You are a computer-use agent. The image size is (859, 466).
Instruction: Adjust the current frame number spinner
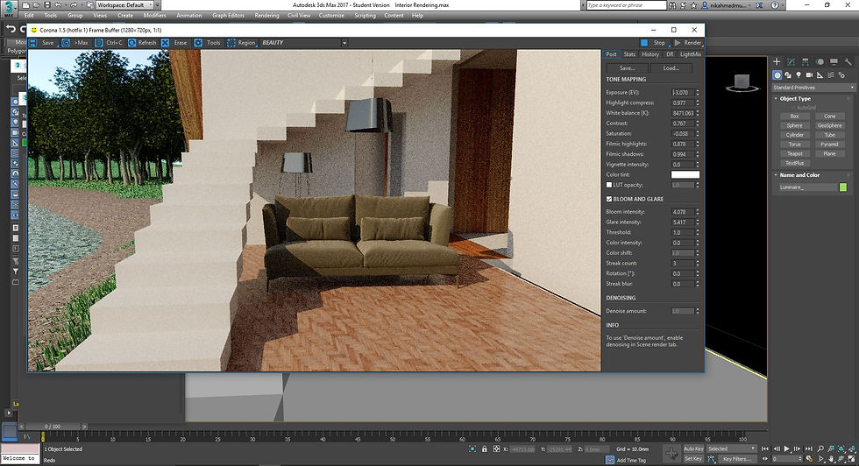point(801,459)
